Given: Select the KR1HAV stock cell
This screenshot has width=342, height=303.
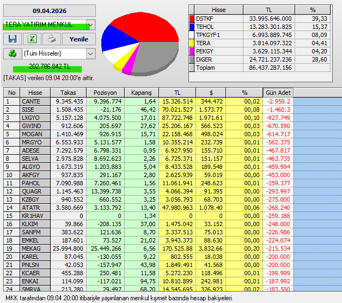Looking at the screenshot, I should (x=35, y=216).
